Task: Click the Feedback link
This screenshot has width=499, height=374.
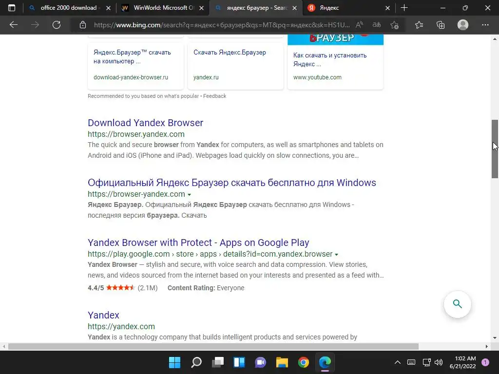Action: 214,96
